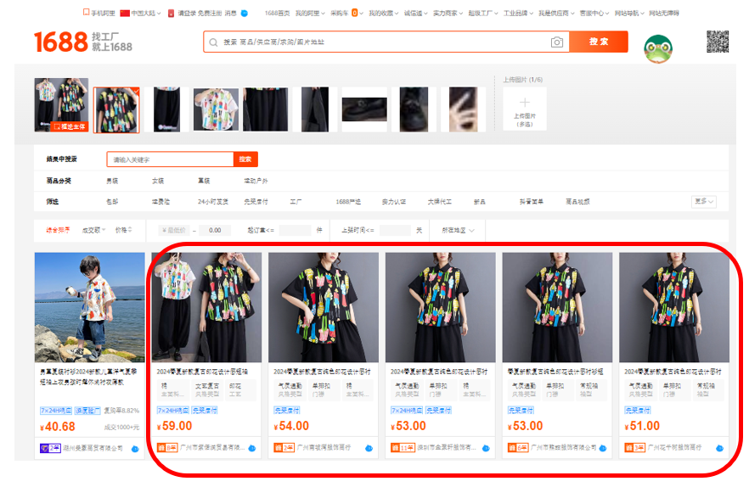
Task: Expand the 我的收藏 top menu
Action: pyautogui.click(x=383, y=13)
